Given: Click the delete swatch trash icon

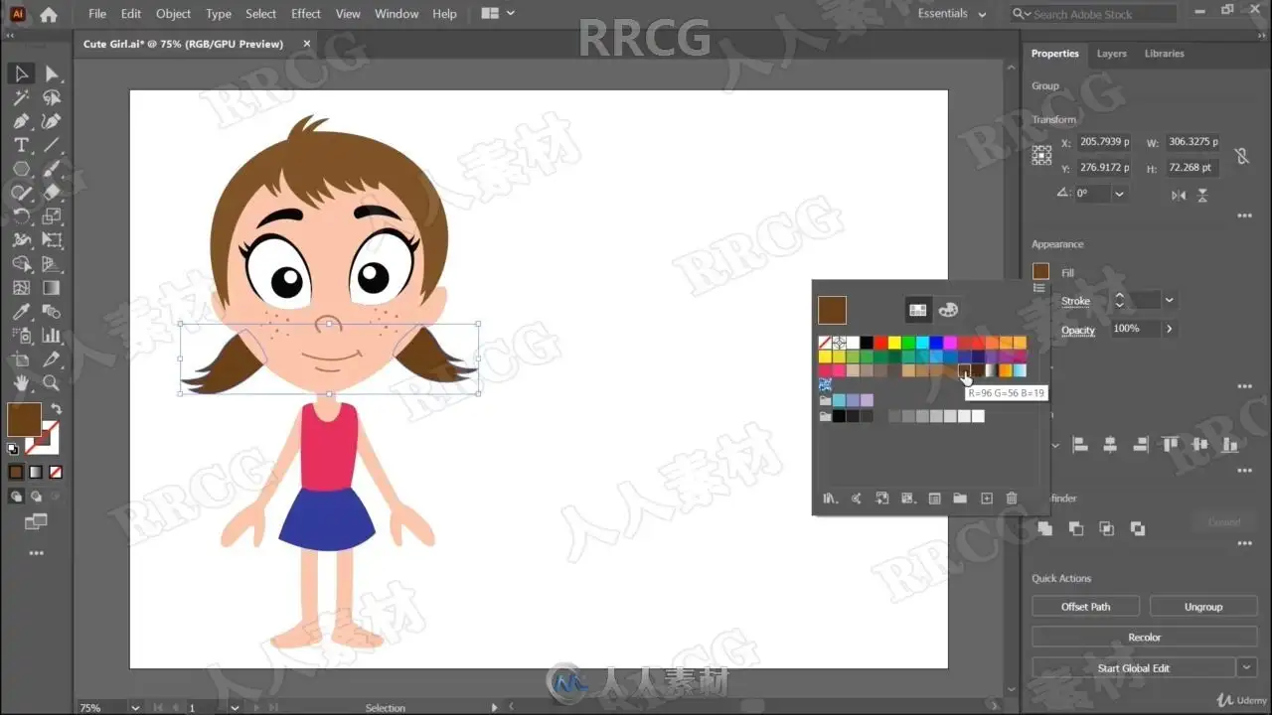Looking at the screenshot, I should (x=1012, y=499).
